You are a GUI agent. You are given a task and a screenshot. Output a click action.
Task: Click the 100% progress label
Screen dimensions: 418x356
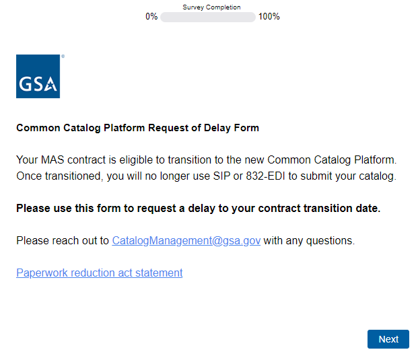(269, 17)
